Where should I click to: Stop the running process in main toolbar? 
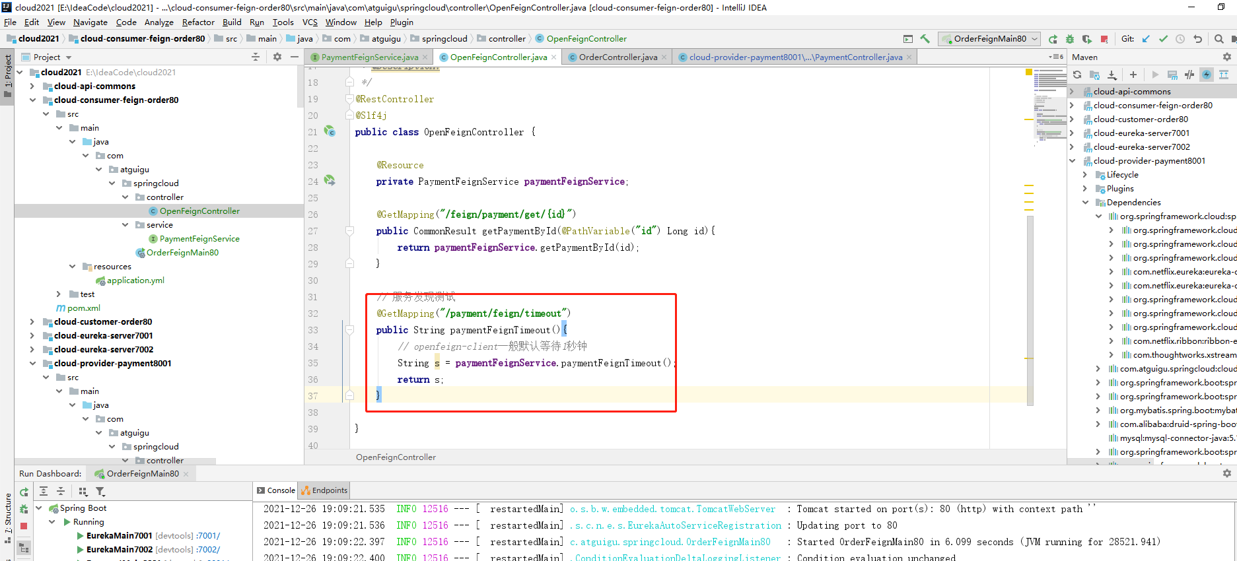pyautogui.click(x=1104, y=39)
